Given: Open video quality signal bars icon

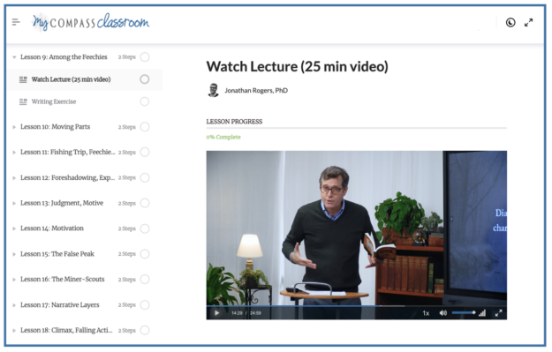Looking at the screenshot, I should (482, 312).
